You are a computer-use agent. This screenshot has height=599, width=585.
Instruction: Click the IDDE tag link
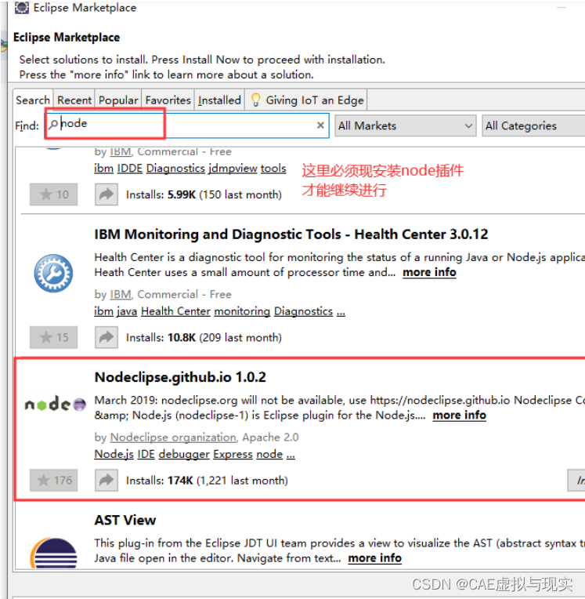coord(130,168)
